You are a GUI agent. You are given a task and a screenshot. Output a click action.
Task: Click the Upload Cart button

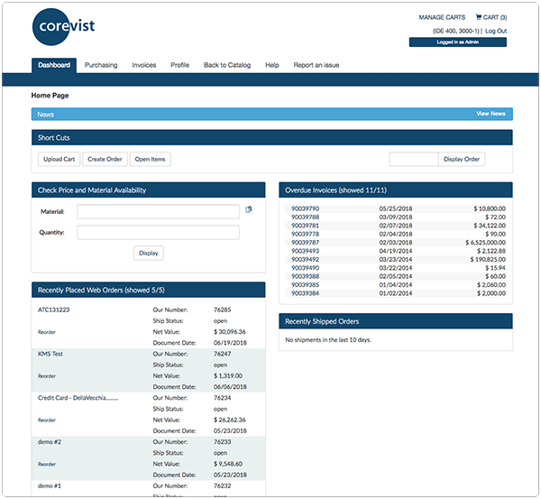pos(59,159)
